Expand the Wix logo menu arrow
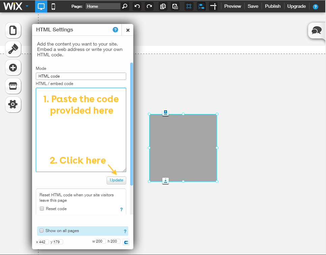Viewport: 326px width, 255px height. (x=27, y=6)
